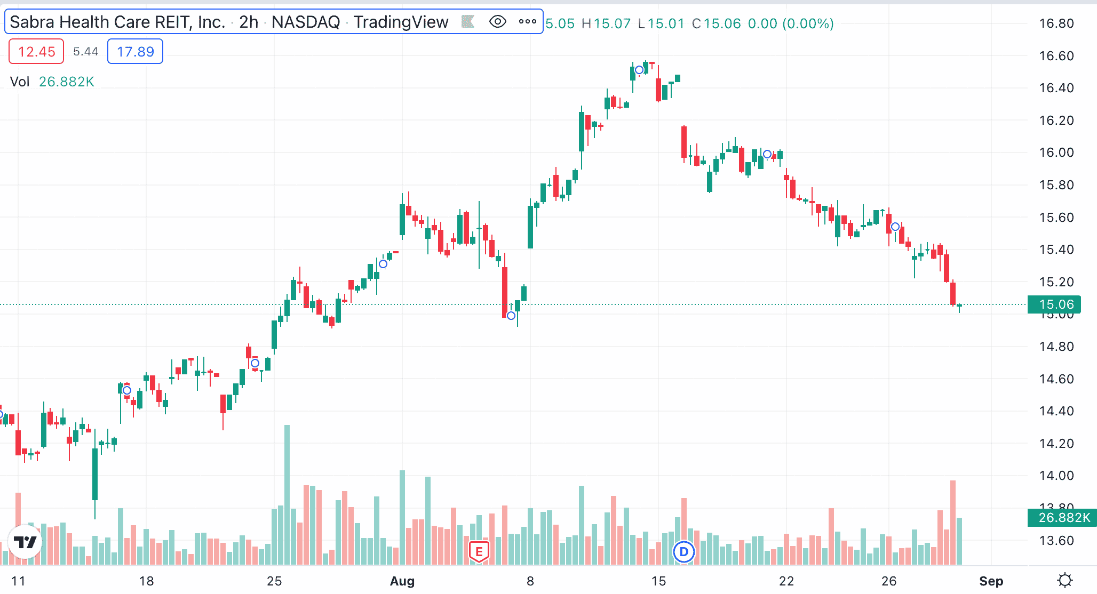This screenshot has height=594, width=1097.
Task: Click the blue buy price 17.89 button
Action: point(135,52)
